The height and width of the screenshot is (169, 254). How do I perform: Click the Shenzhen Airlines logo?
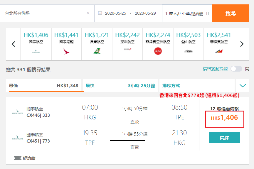128,49
